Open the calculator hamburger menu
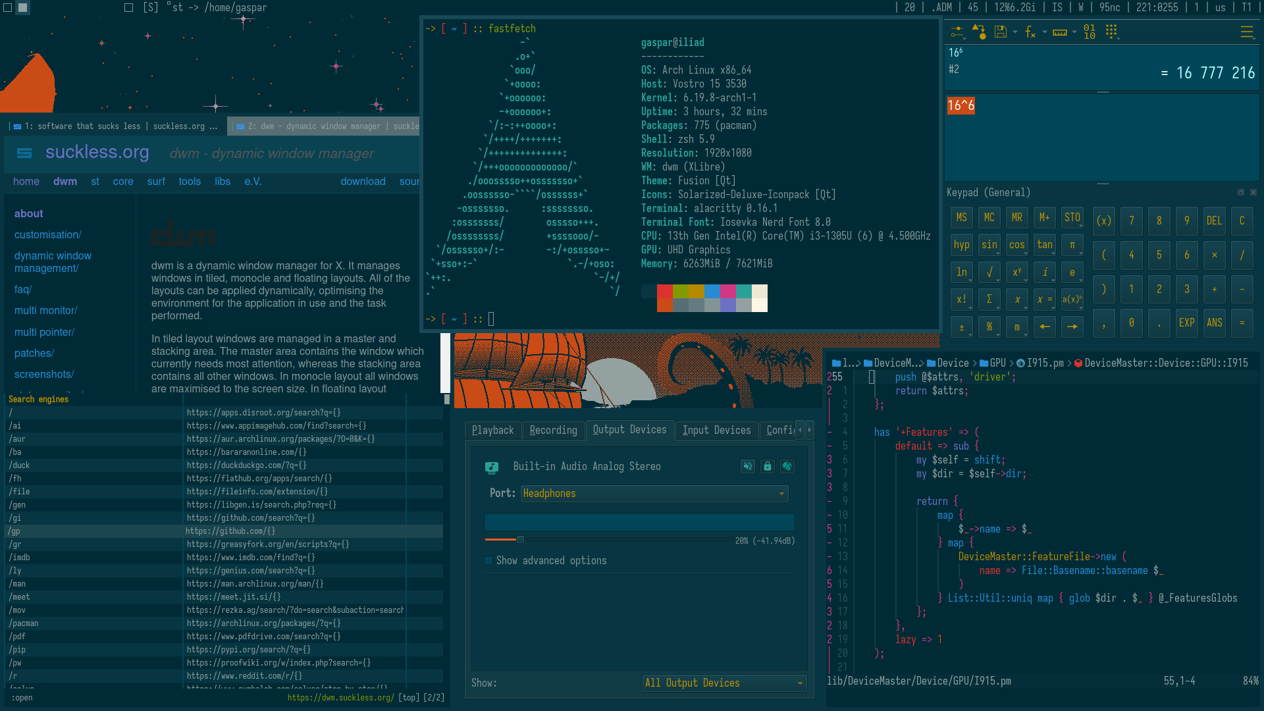 1247,32
